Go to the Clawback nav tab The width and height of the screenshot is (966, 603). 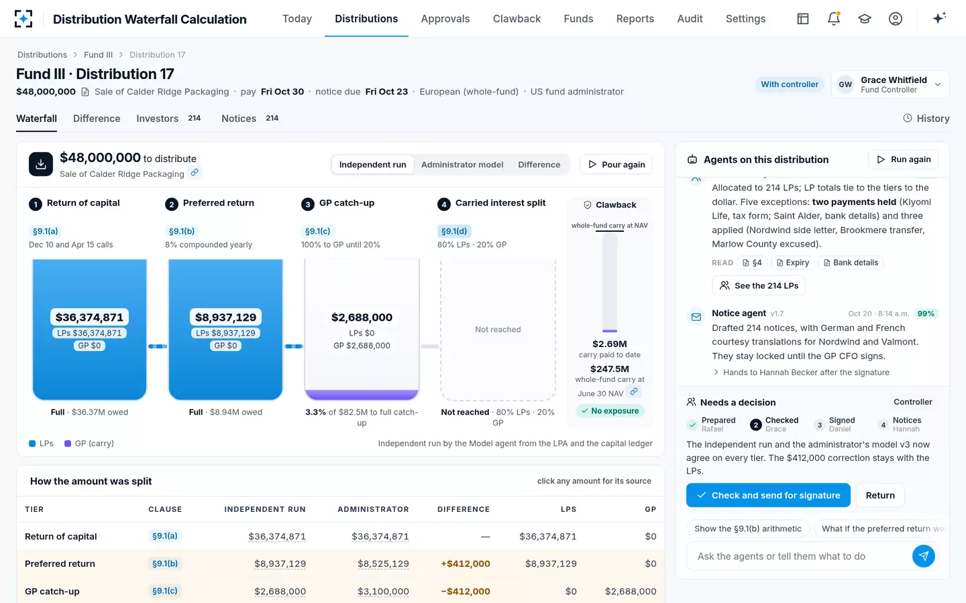click(517, 19)
